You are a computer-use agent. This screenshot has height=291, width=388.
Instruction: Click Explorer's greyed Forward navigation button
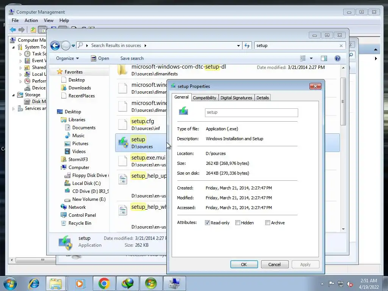click(66, 45)
